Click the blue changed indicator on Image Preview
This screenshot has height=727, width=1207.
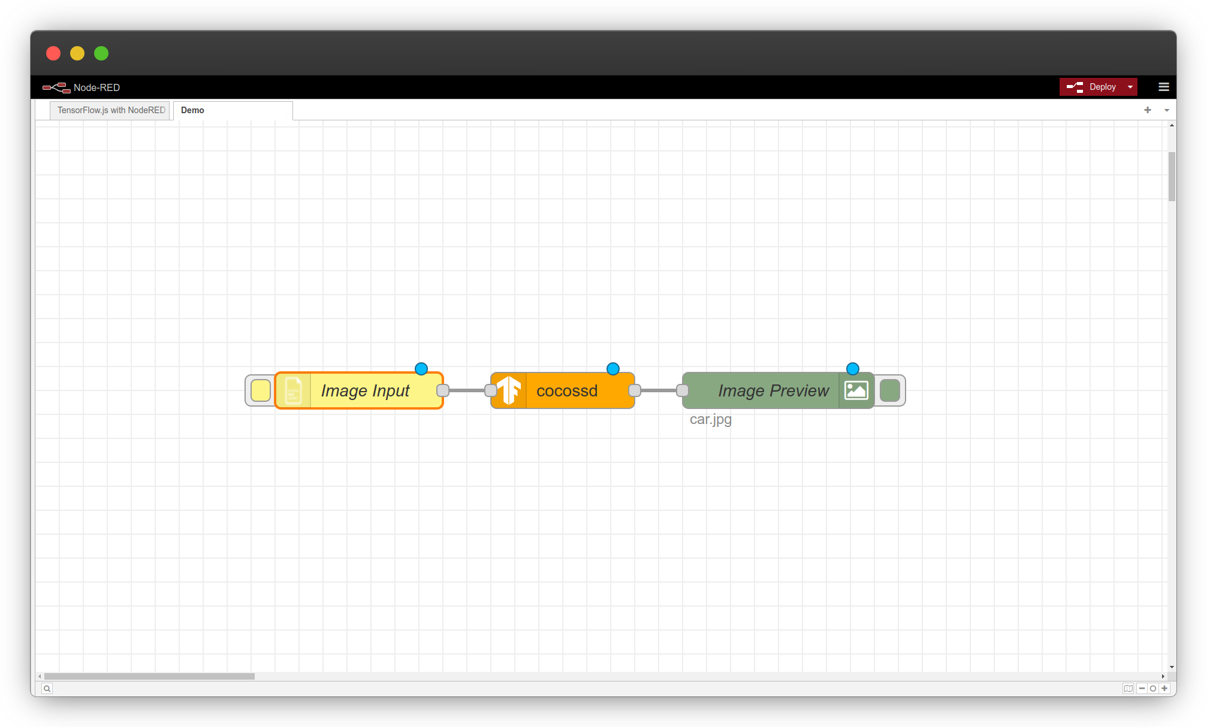[853, 369]
